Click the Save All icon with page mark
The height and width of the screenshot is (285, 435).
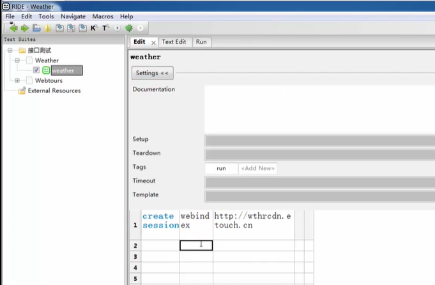coord(71,28)
